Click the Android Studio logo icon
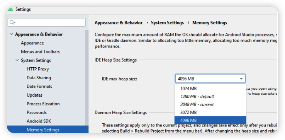Viewport: 285px width, 140px height. [10, 9]
